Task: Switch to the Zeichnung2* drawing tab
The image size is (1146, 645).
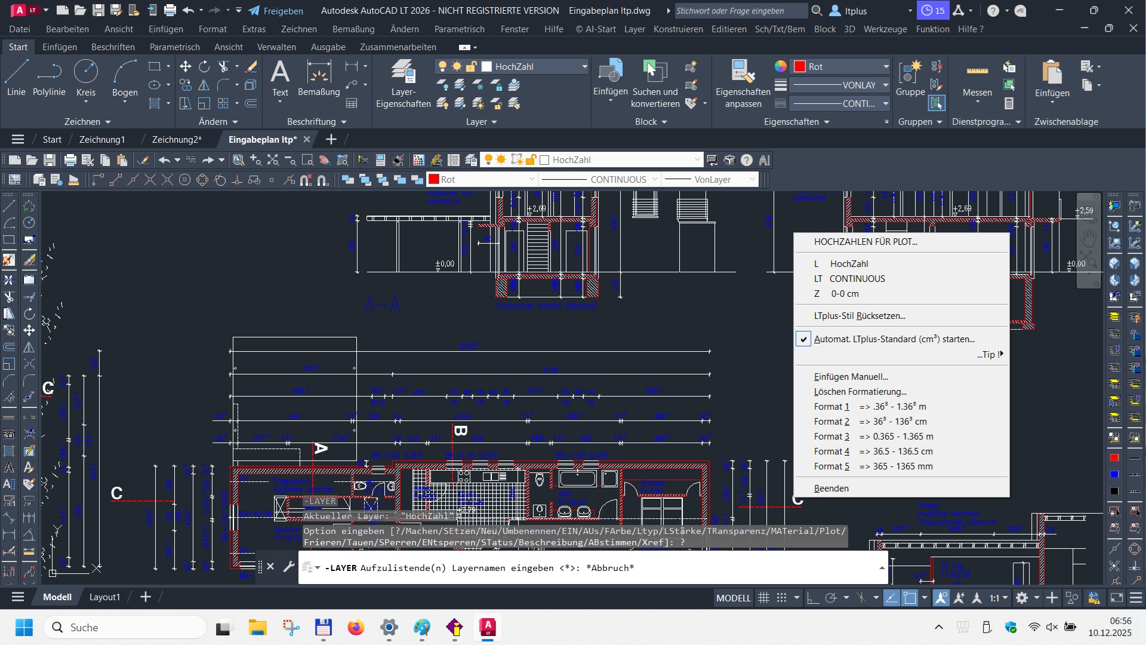Action: tap(177, 139)
